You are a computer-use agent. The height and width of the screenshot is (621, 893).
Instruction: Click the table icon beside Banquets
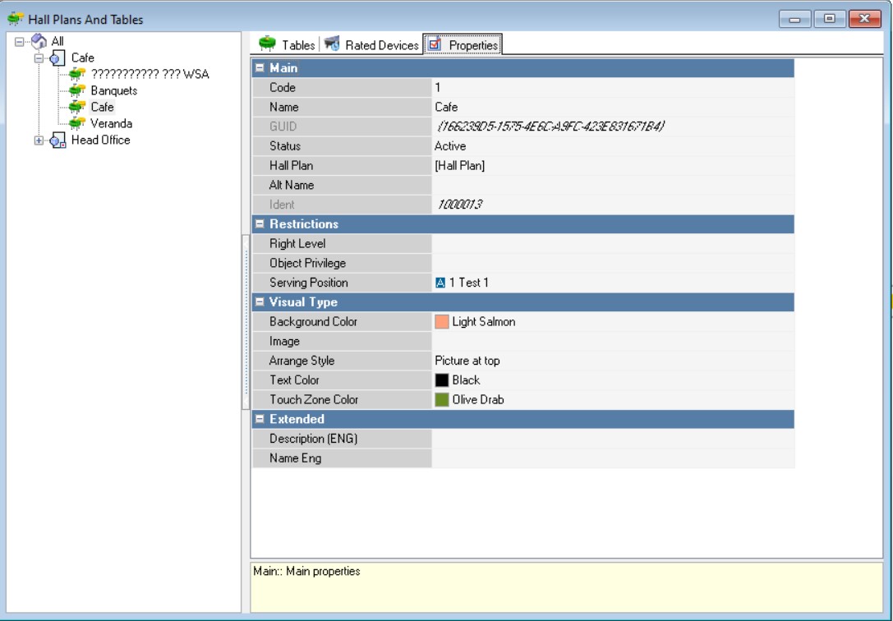click(77, 90)
